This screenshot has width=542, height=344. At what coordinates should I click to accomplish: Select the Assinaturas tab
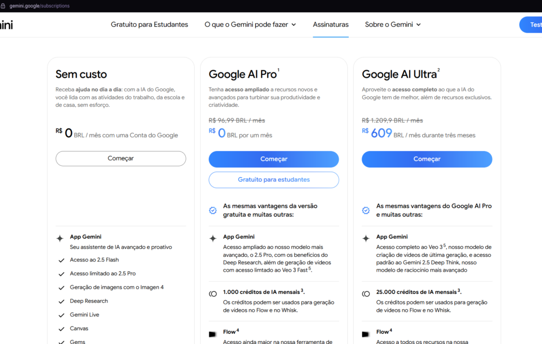[330, 24]
